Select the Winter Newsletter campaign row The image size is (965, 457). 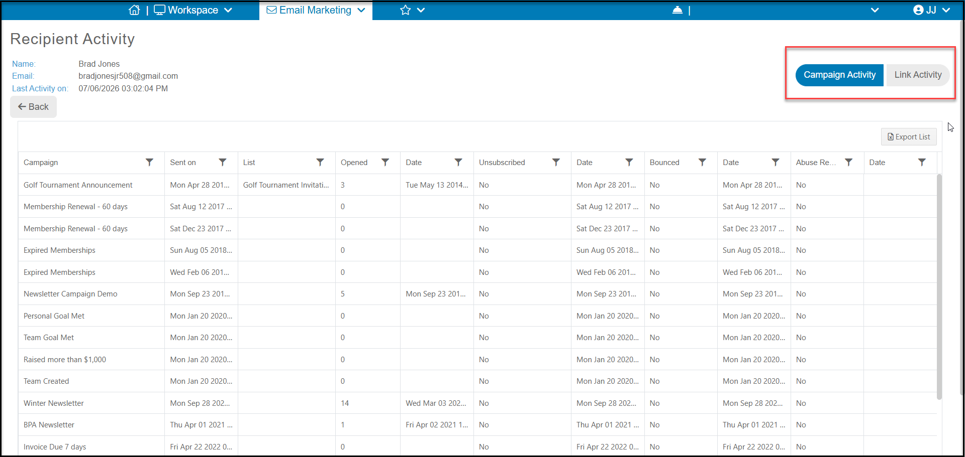[477, 403]
